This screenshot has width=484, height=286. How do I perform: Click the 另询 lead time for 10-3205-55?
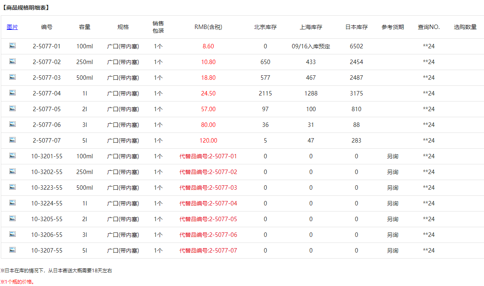393,219
